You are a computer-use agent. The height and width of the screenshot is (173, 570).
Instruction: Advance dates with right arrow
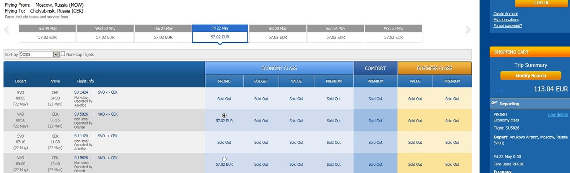click(469, 30)
